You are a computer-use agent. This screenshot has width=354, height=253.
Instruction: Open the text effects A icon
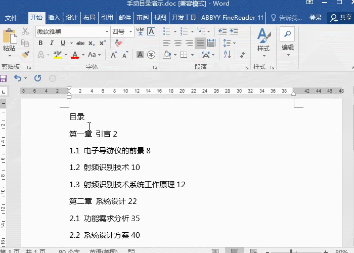[41, 55]
